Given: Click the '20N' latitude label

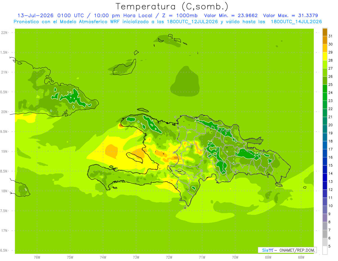Looking at the screenshot, I should 4,112.
